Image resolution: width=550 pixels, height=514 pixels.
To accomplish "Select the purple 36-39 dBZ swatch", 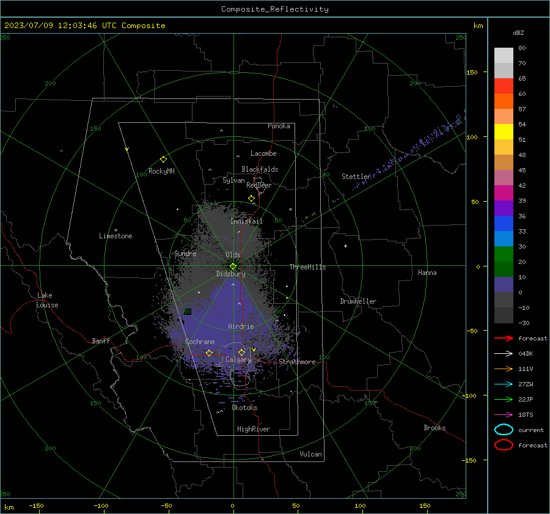I will tap(504, 208).
